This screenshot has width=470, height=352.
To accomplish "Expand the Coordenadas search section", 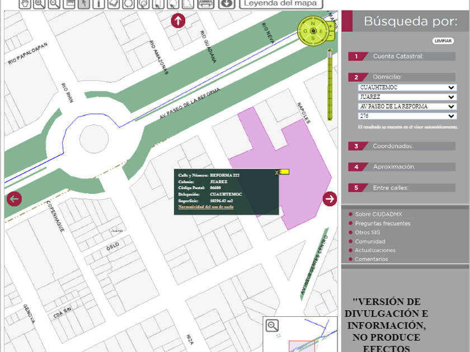I will coord(402,146).
